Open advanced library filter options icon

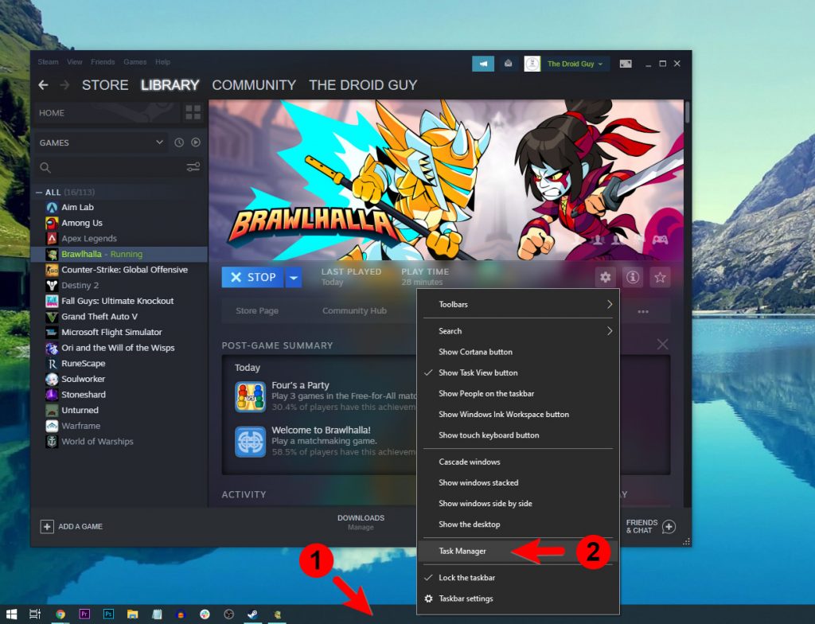pos(193,167)
